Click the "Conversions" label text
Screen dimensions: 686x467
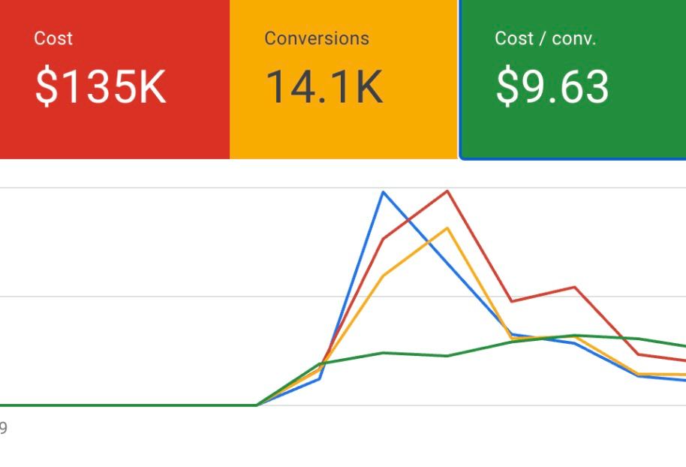tap(316, 38)
